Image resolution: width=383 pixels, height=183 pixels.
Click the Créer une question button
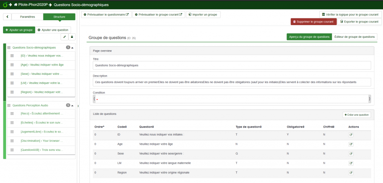pyautogui.click(x=356, y=115)
